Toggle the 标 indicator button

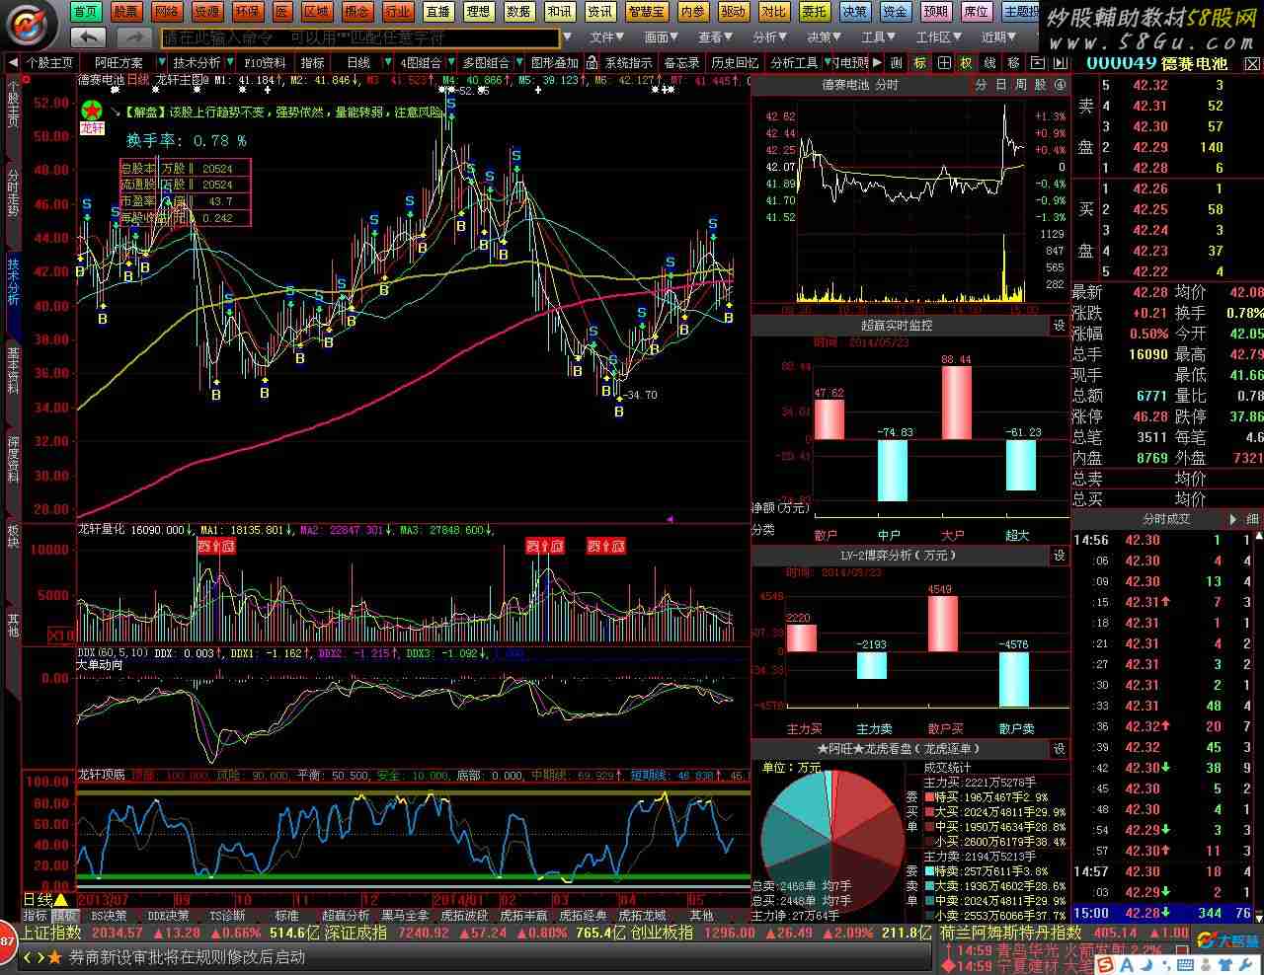[920, 62]
